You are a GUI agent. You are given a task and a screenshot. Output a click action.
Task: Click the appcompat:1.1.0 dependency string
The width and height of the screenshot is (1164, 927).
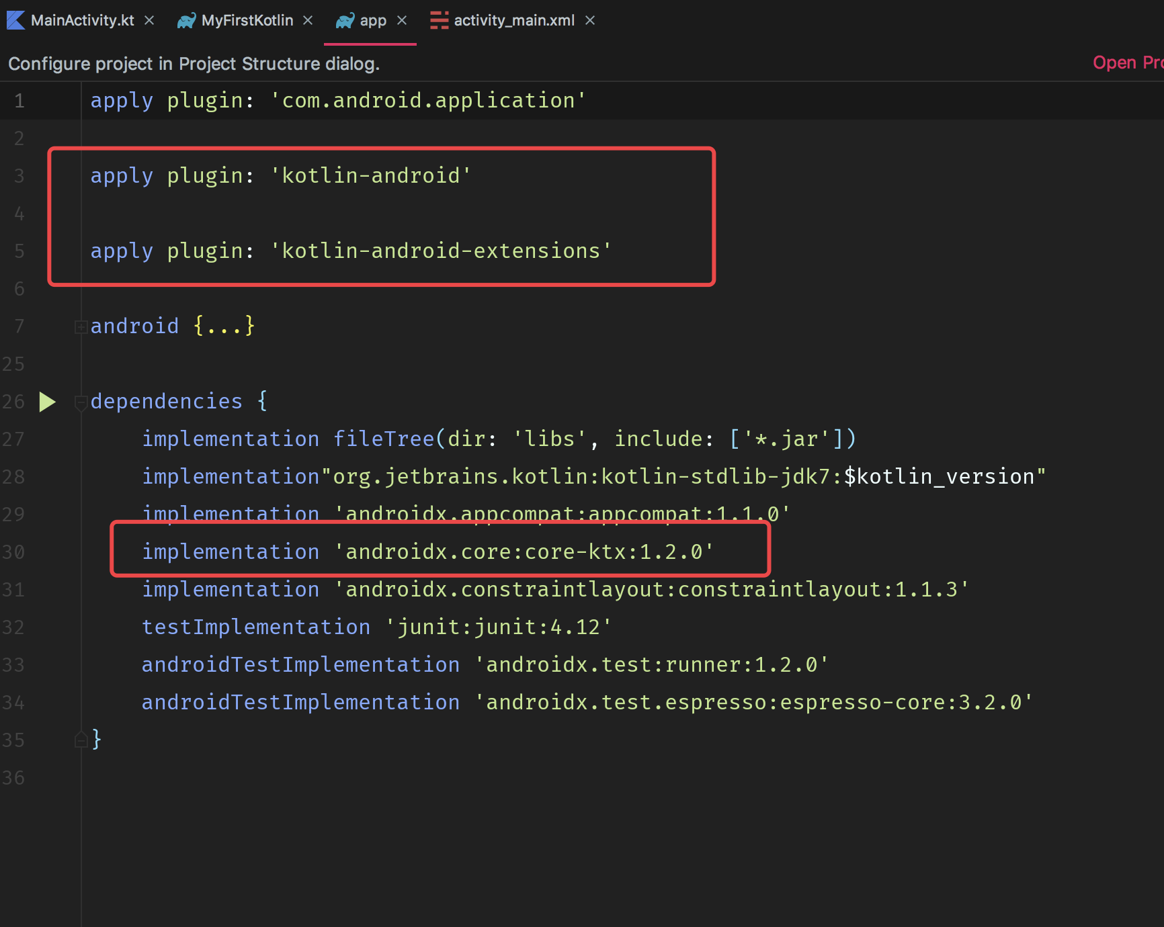[562, 514]
